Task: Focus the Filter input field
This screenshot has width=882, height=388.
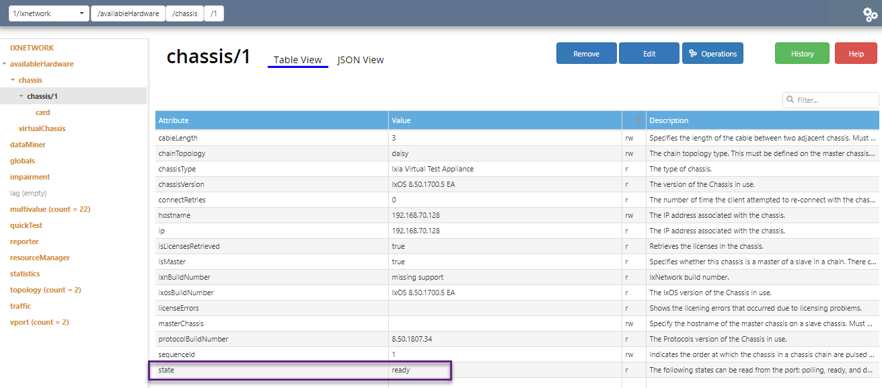Action: (836, 100)
